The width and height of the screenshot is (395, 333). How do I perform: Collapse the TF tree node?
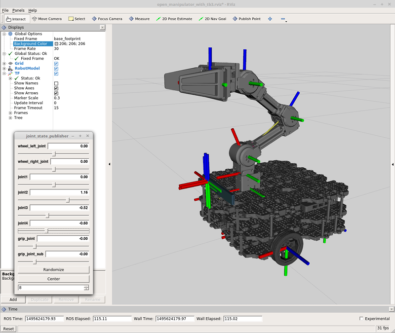[x=4, y=74]
